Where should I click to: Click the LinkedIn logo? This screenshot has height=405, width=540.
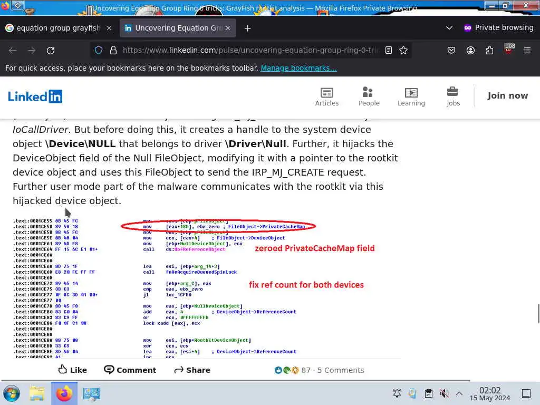point(35,97)
